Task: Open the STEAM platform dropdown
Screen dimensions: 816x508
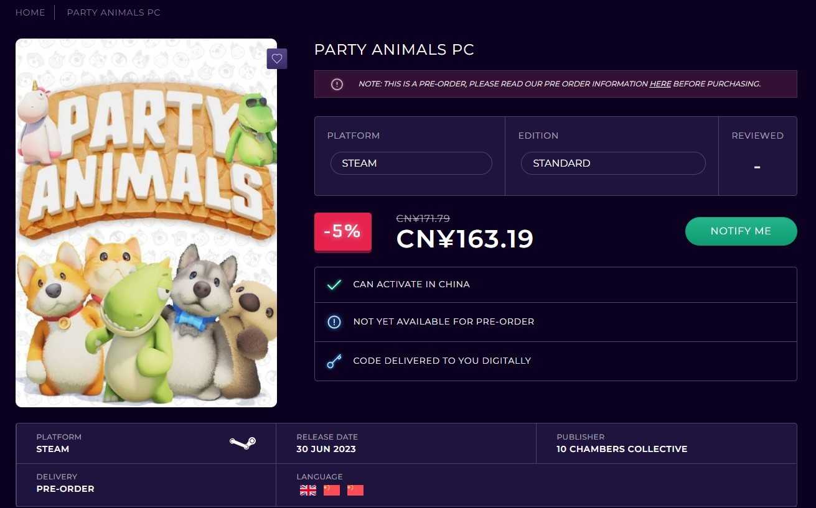Action: [411, 164]
